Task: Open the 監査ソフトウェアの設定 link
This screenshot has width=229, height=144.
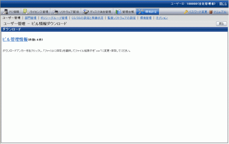Action: pos(122,18)
